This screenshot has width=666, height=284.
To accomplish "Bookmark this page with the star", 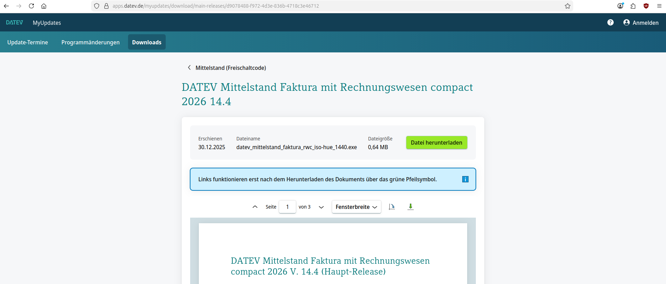I will click(568, 6).
